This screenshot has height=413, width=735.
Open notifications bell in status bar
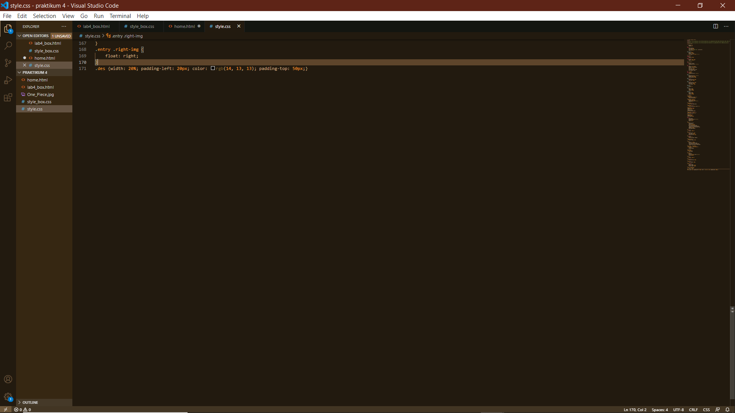coord(727,410)
